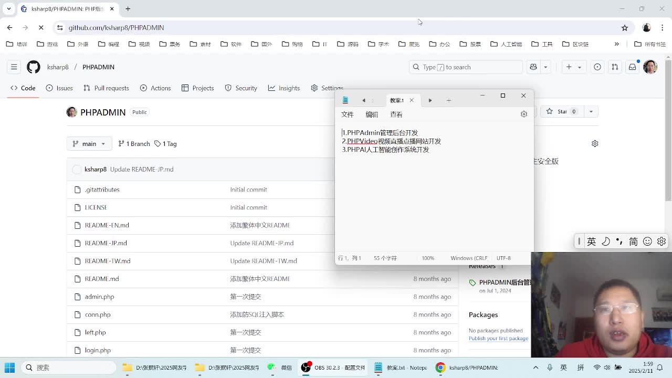Click the 100% zoom level in Notepad status bar

[428, 258]
